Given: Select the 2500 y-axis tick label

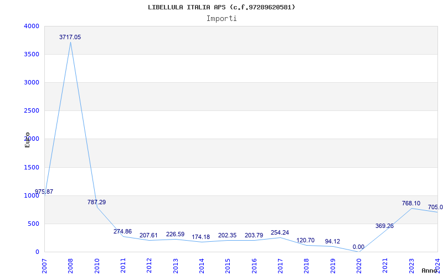Looking at the screenshot, I should point(32,111).
